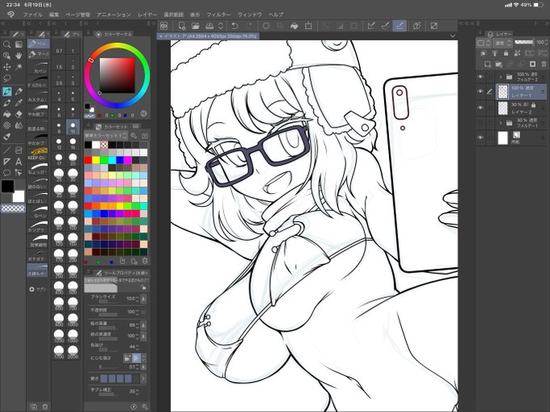Toggle visibility of レイヤー2 layer
Viewport: 550px width, 412px height.
coord(480,107)
